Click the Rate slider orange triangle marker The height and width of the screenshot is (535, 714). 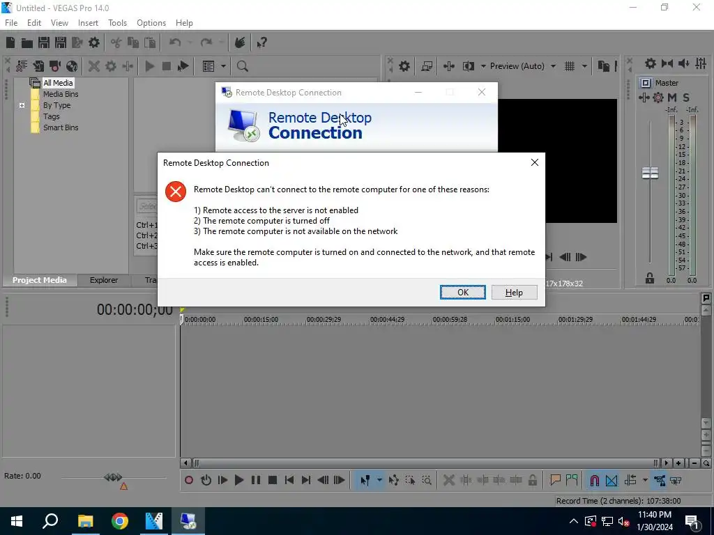coord(123,486)
